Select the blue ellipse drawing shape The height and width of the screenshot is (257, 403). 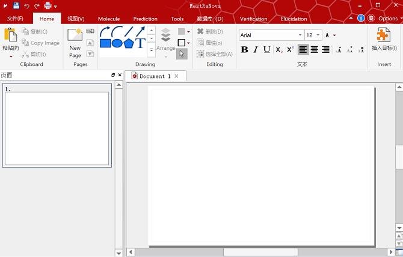tap(117, 43)
